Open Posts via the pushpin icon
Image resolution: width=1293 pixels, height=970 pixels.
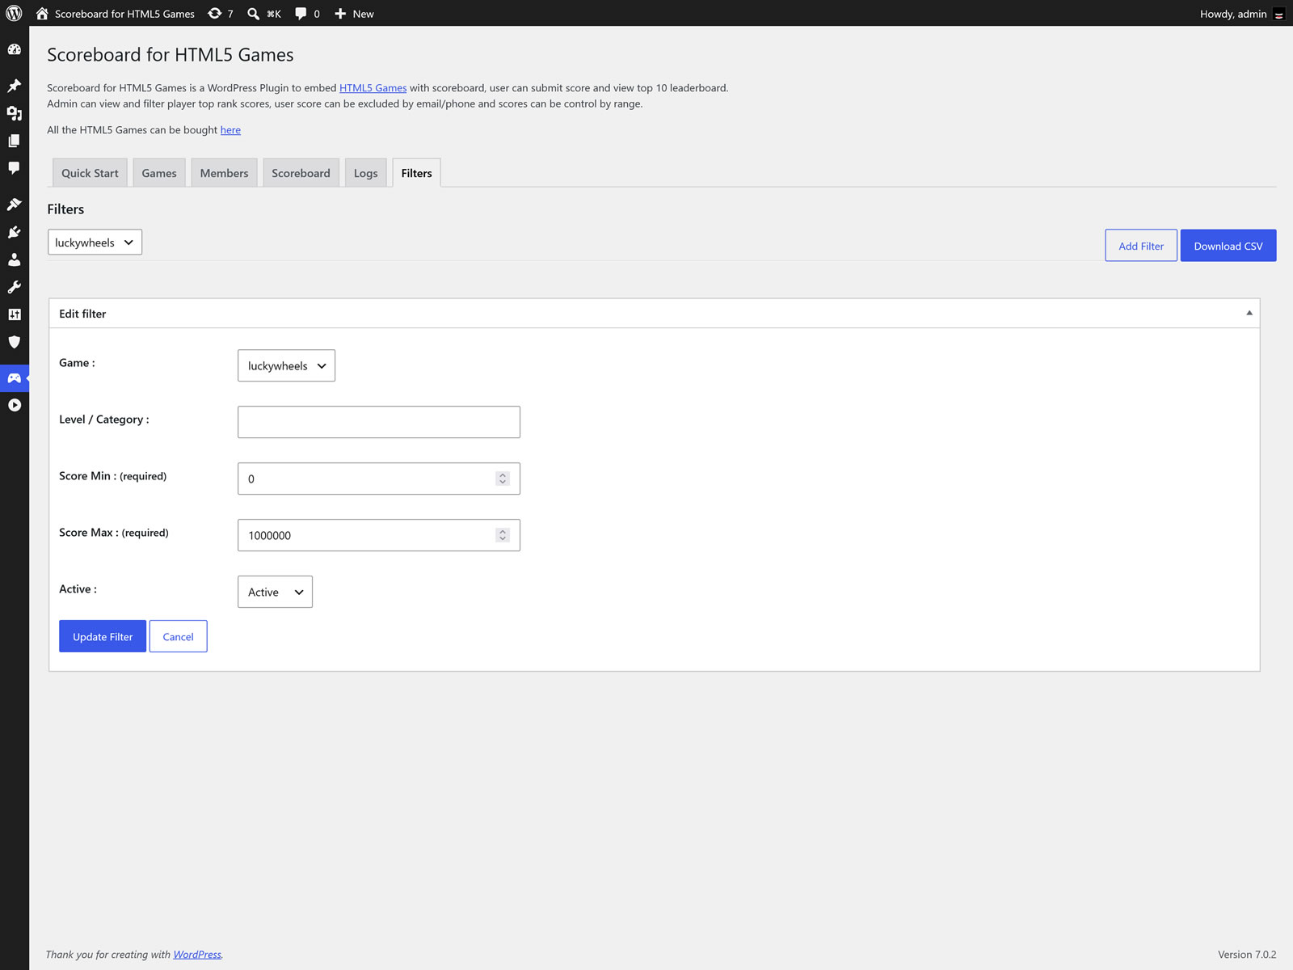point(14,86)
